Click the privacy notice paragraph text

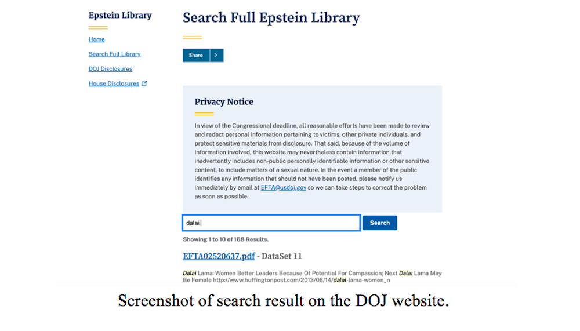(x=312, y=161)
